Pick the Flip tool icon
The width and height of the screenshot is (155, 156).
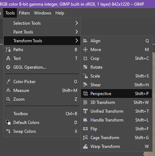(x=85, y=129)
